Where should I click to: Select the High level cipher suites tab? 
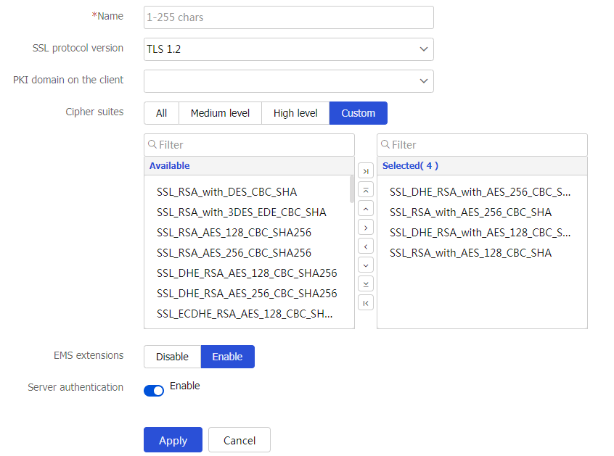[x=295, y=113]
